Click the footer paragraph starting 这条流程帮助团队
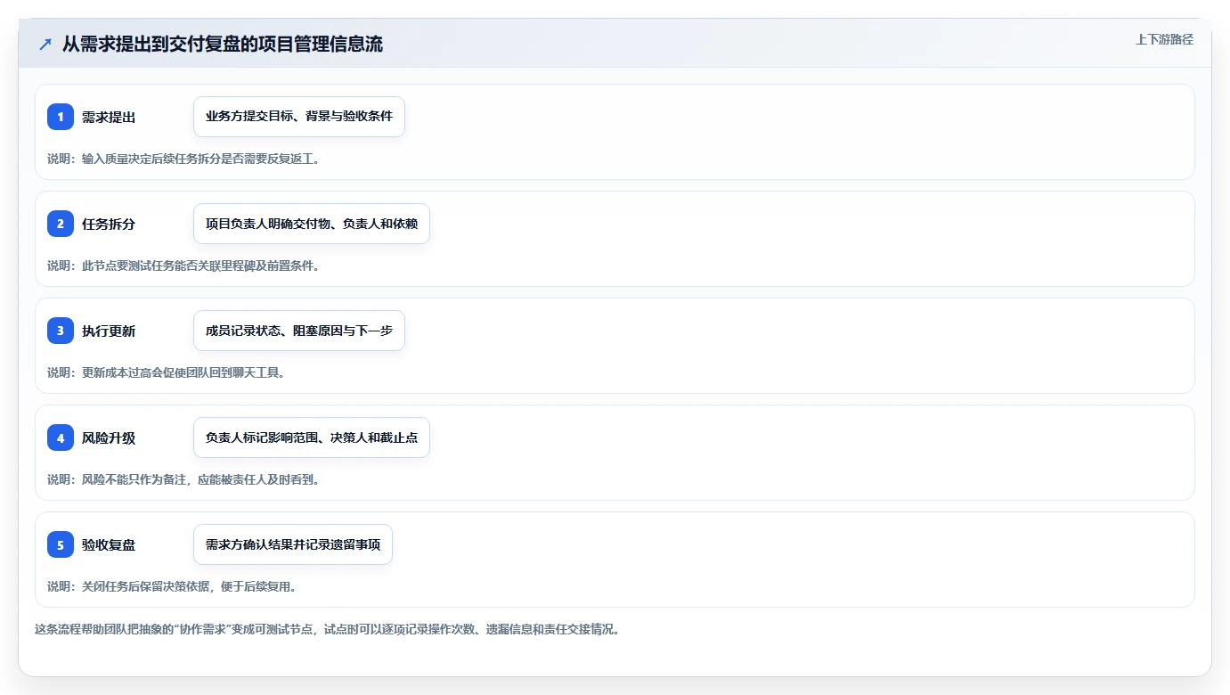The height and width of the screenshot is (695, 1230). [327, 629]
